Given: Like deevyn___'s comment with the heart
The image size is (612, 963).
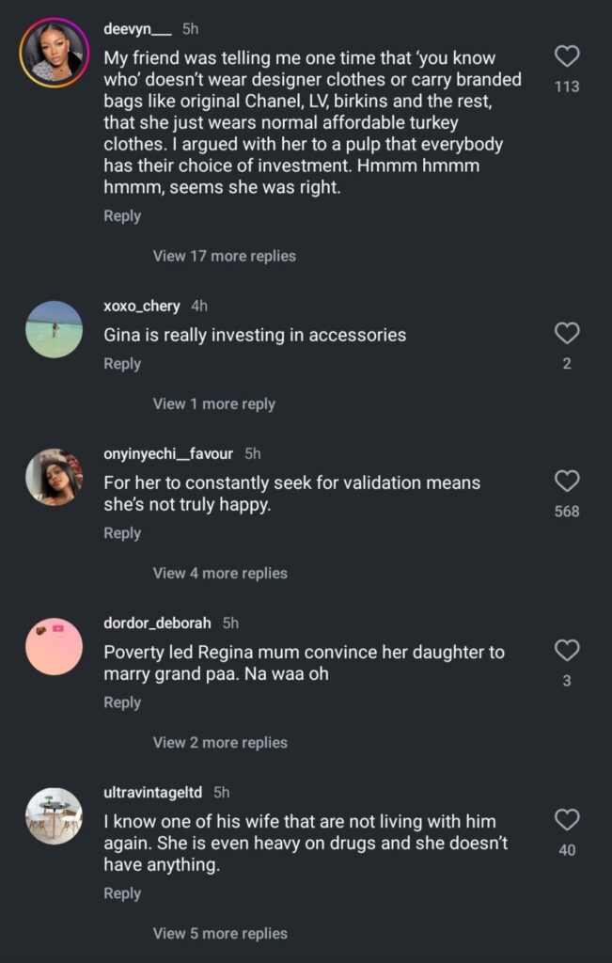Looking at the screenshot, I should (x=567, y=56).
